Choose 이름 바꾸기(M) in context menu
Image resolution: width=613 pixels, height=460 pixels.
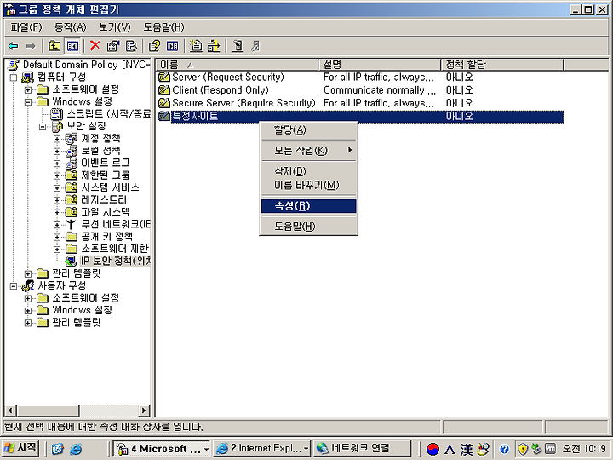(308, 185)
